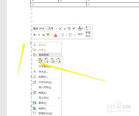Paste as Picture icon
139x116 pixels.
click(52, 60)
